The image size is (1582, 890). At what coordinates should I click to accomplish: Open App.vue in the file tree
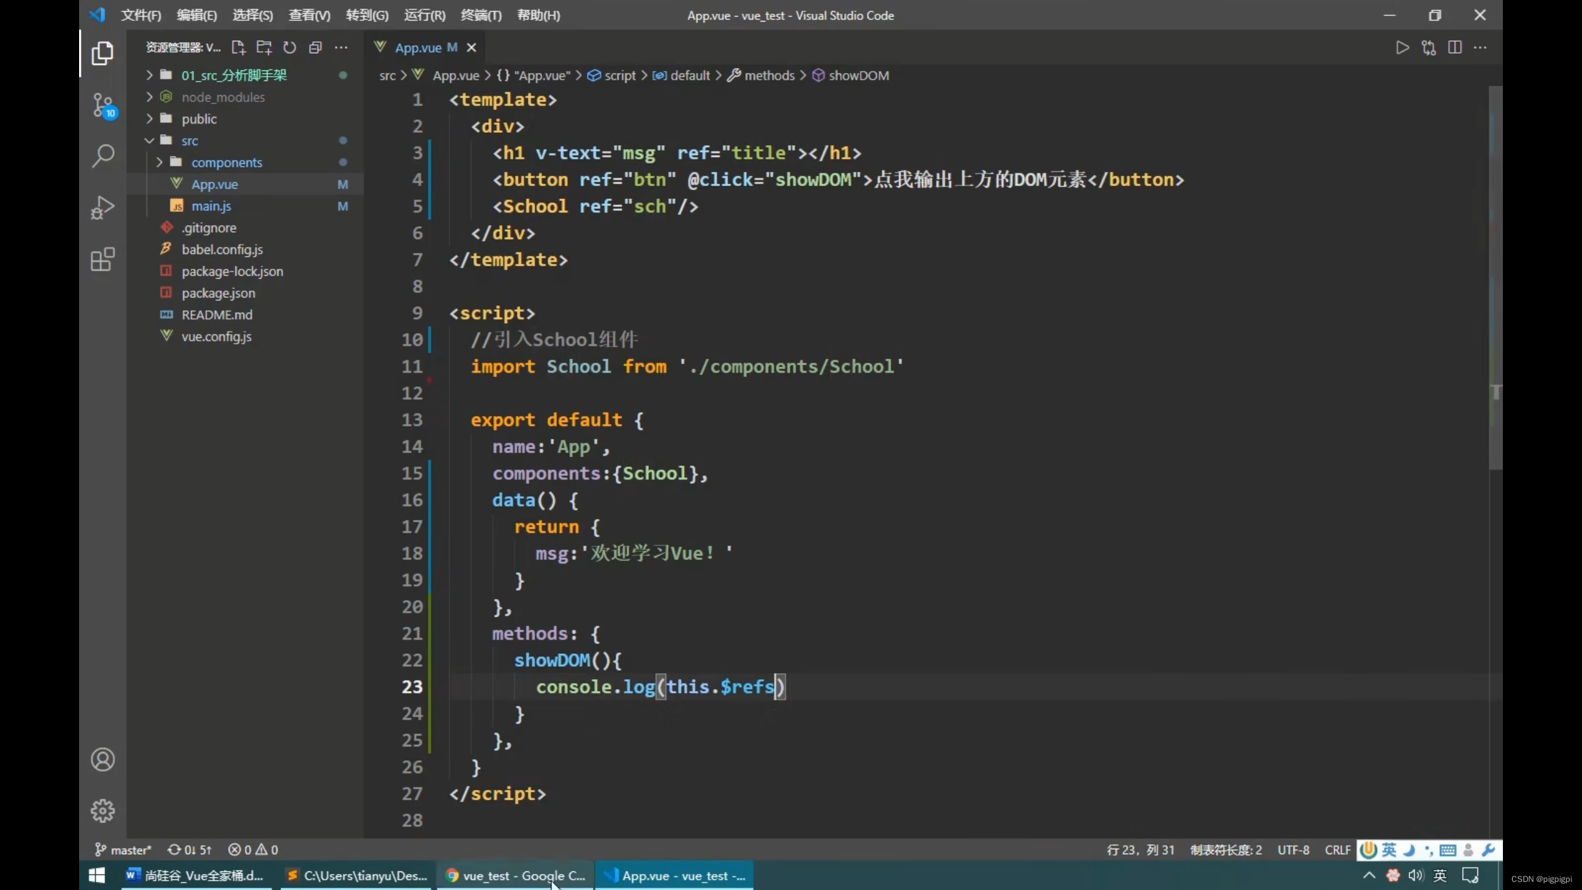pos(214,184)
